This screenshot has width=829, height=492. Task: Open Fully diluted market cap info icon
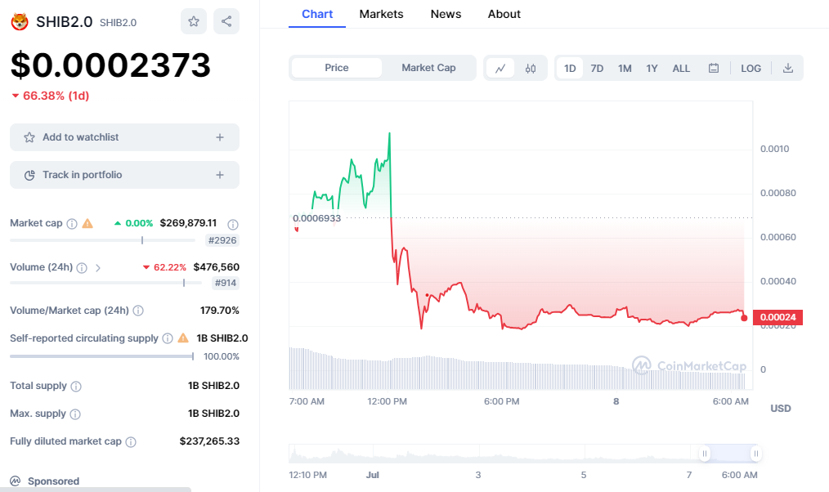click(x=131, y=442)
